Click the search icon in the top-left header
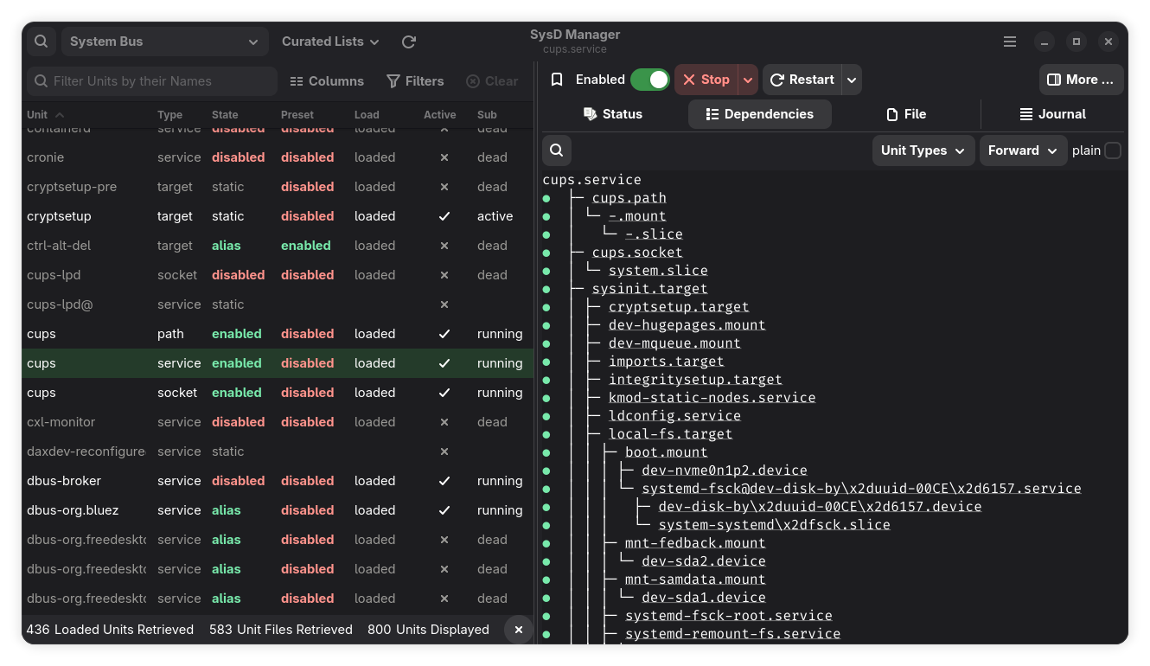This screenshot has height=666, width=1150. pos(42,42)
